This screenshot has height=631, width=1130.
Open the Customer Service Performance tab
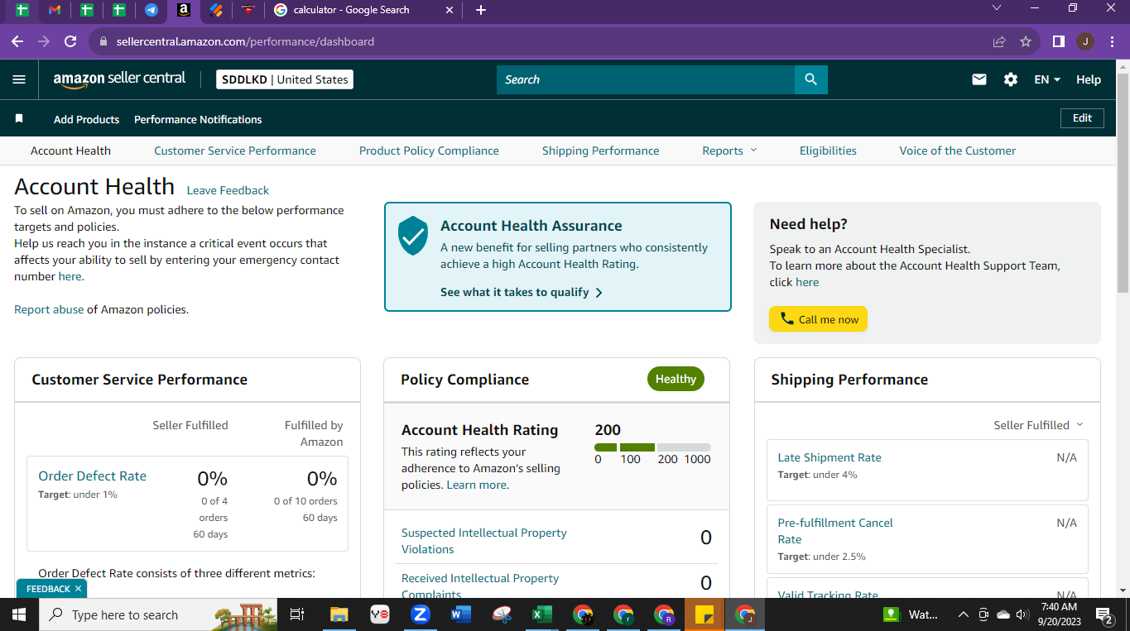235,151
